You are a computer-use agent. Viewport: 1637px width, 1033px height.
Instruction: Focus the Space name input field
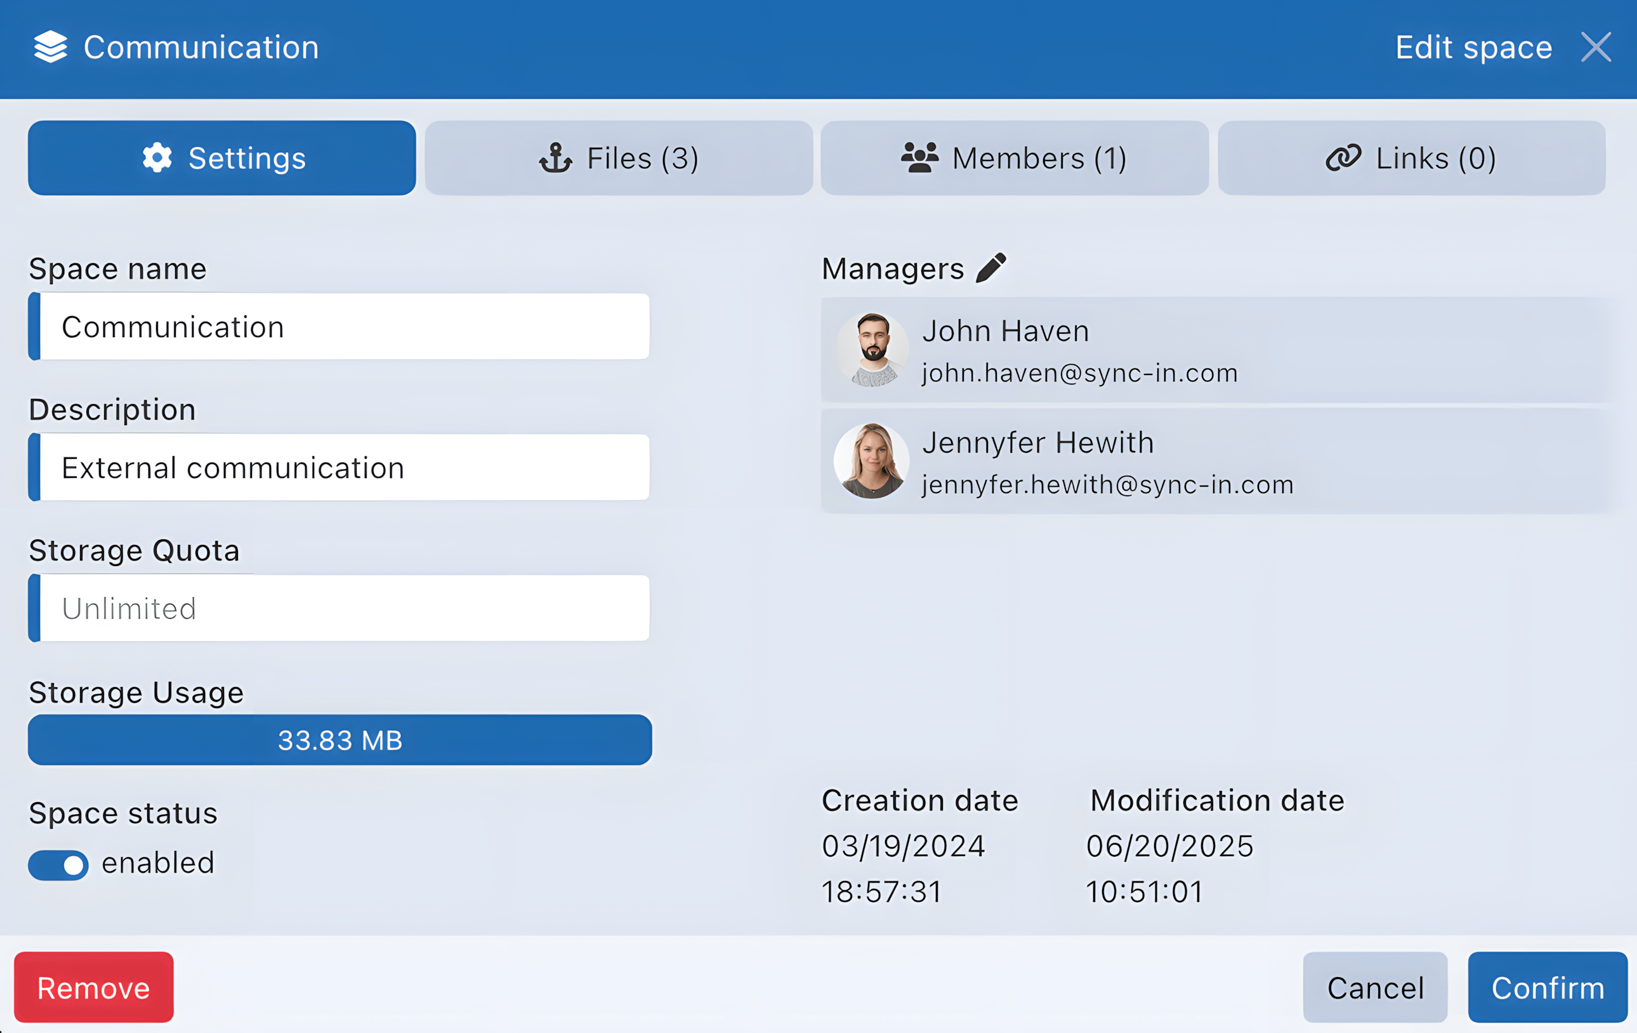point(343,327)
